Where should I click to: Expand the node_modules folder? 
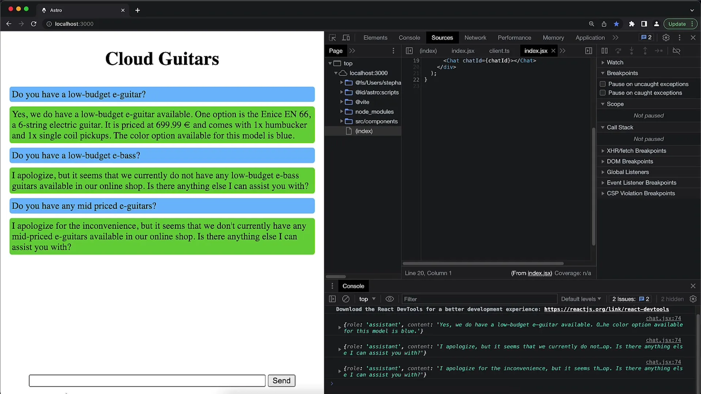342,111
